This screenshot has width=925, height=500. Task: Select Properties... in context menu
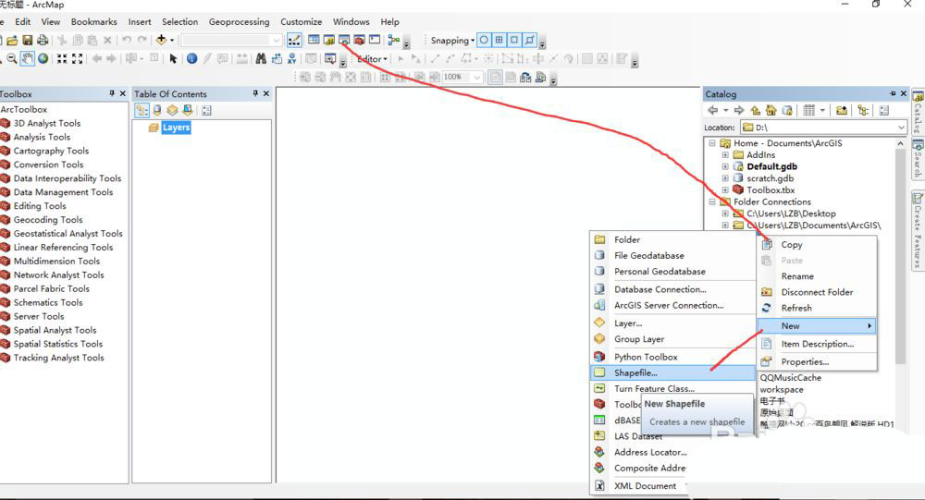(817, 361)
